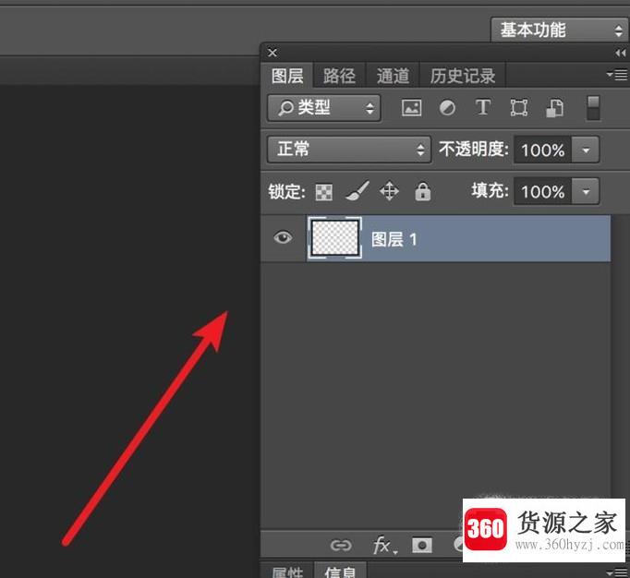Open the 正常 blend mode dropdown
The image size is (630, 578).
coord(349,150)
